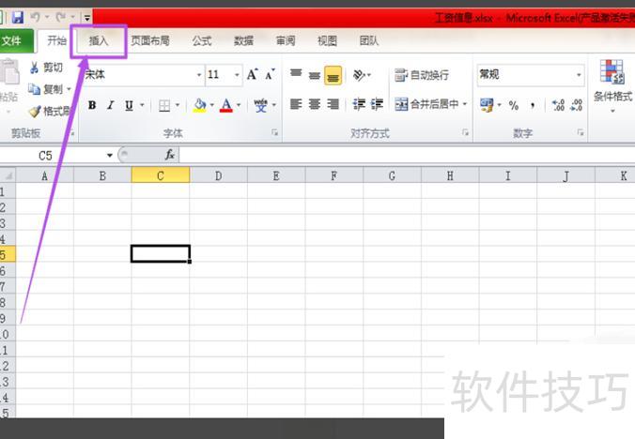Apply the red Font Color A
Image resolution: width=635 pixels, height=439 pixels.
pos(226,105)
